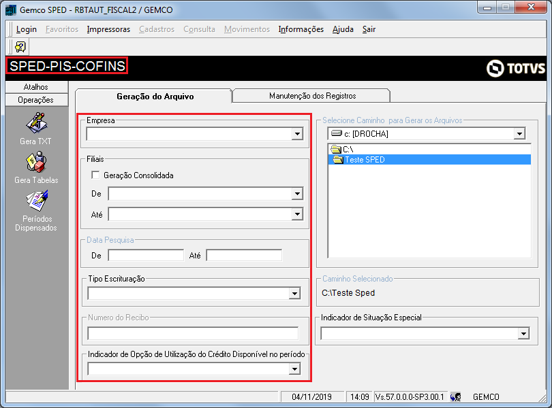The height and width of the screenshot is (408, 552).
Task: Click the Data Pesquisa Até date field
Action: tap(244, 255)
